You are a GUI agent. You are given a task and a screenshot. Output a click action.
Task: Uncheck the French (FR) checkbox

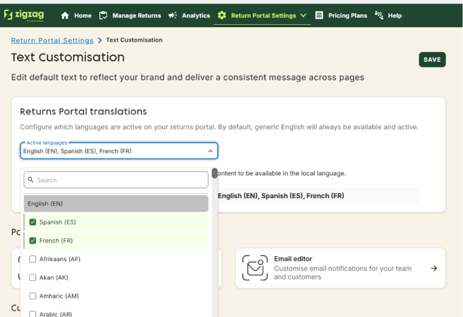coord(32,241)
